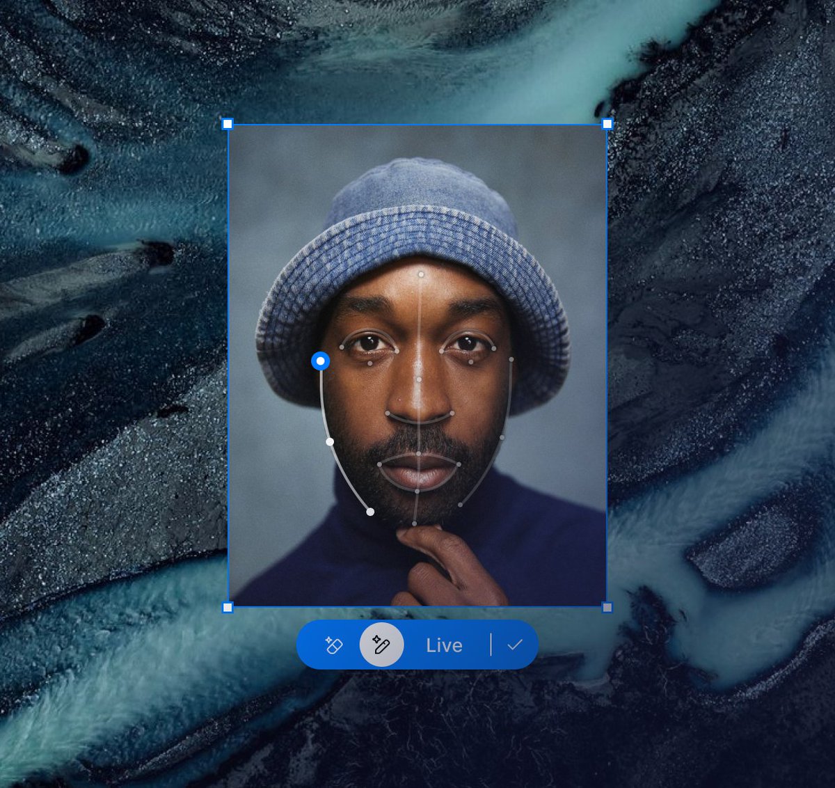Click the forehead control point below the hat brim
Screen dimensions: 835x788
click(420, 274)
